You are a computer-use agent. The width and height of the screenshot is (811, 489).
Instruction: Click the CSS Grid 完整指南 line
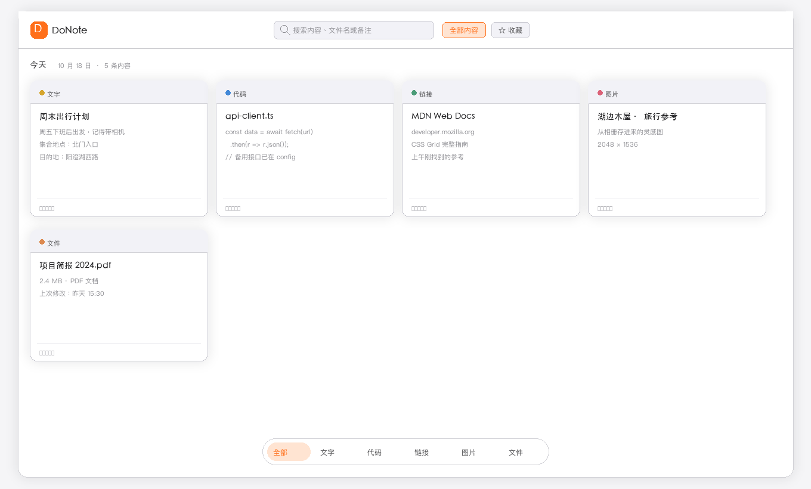[x=439, y=144]
